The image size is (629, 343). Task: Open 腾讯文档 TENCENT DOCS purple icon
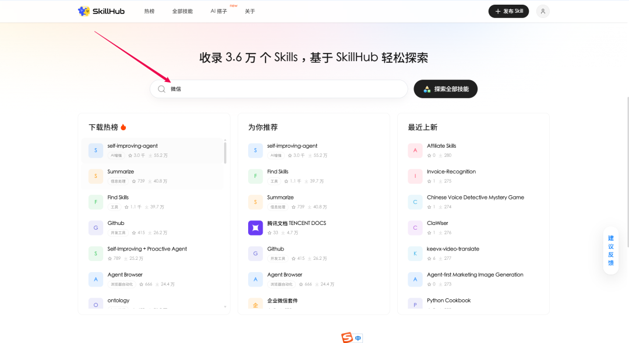(255, 228)
